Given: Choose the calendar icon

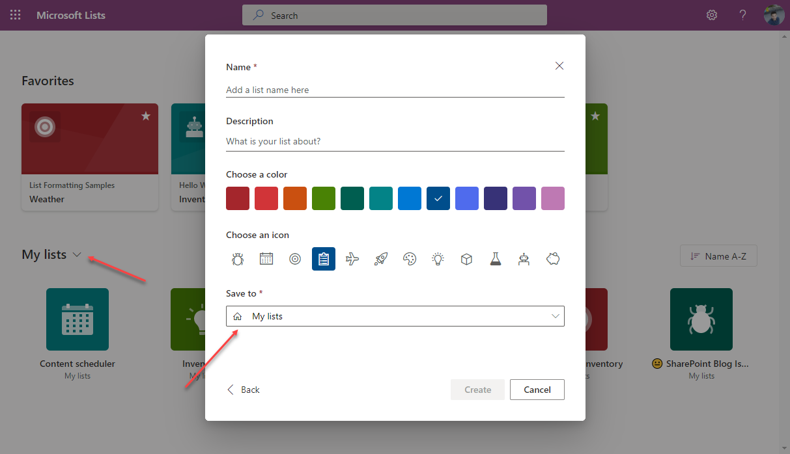Looking at the screenshot, I should tap(266, 258).
